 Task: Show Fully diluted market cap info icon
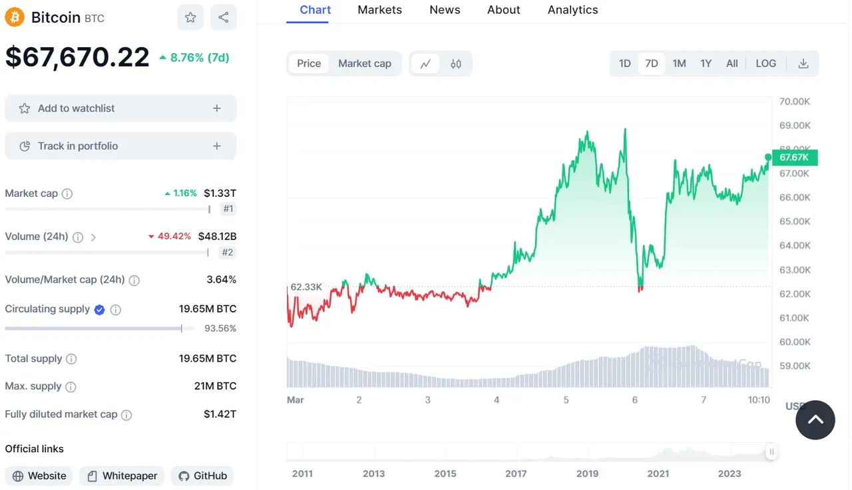(126, 415)
